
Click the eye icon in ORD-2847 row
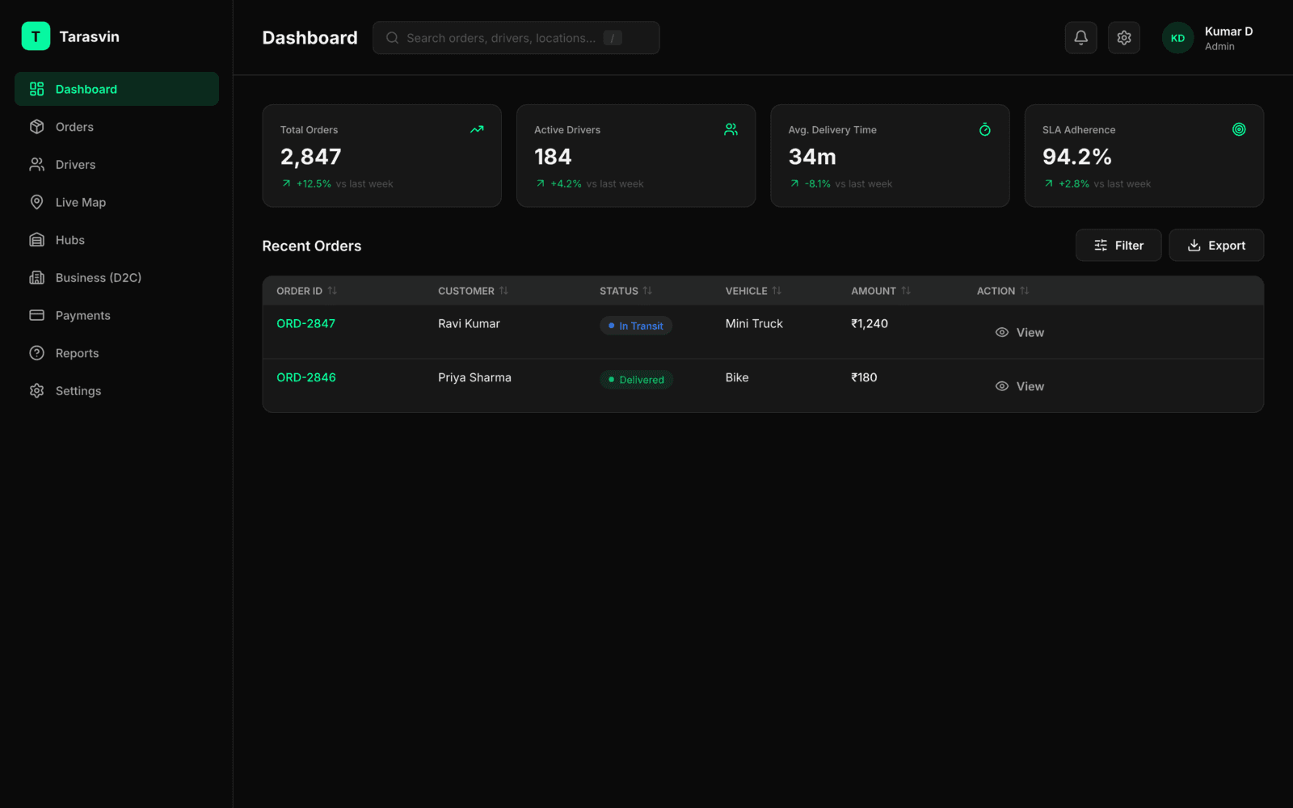(x=1002, y=332)
